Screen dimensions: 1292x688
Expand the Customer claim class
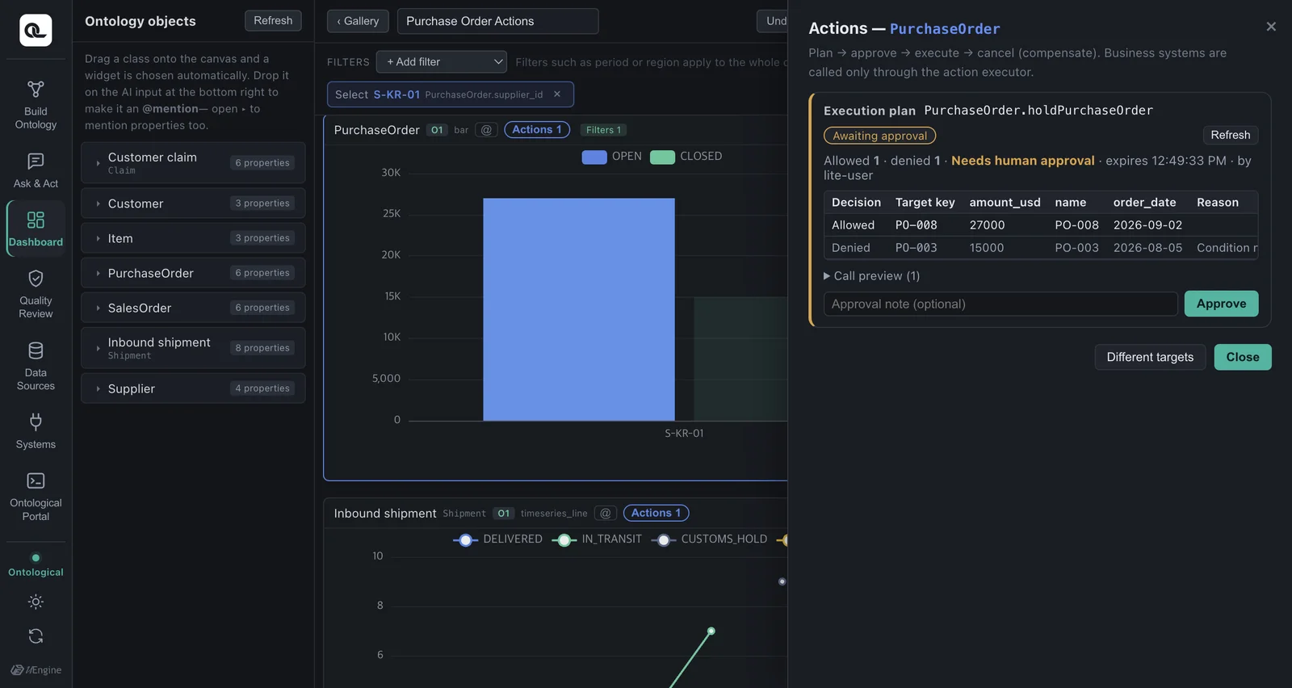193,163
